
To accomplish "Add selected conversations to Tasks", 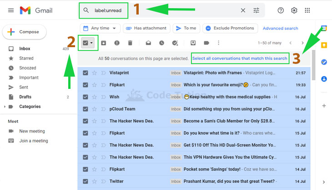I will 175,43.
